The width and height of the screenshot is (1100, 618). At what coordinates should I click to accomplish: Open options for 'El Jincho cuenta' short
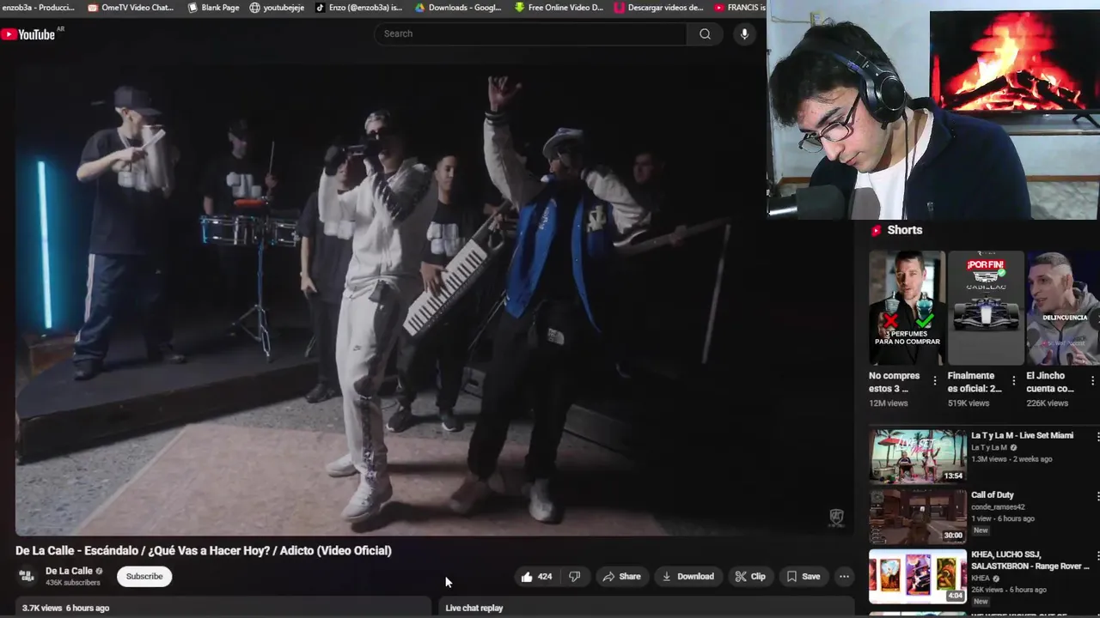pos(1093,381)
